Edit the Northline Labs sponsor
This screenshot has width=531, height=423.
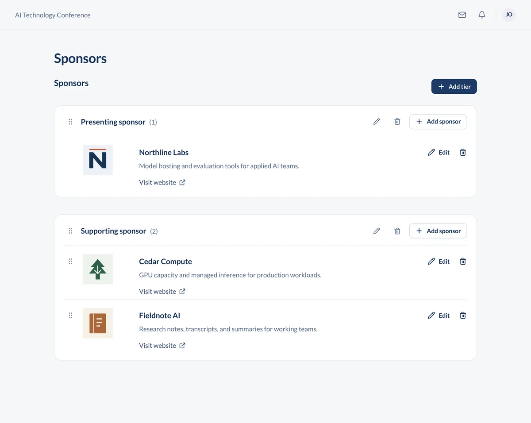click(x=439, y=152)
